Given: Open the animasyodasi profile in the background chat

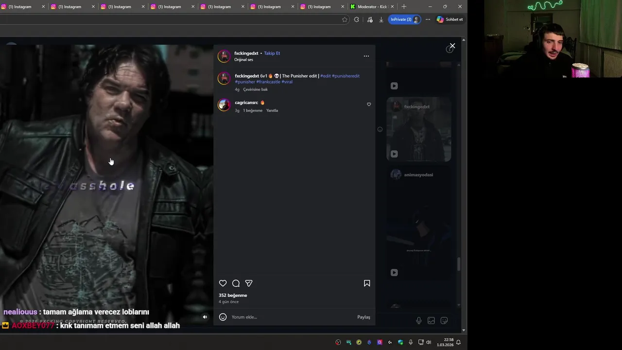Looking at the screenshot, I should (418, 175).
